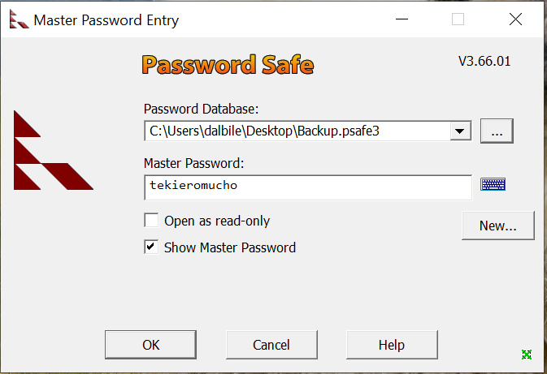Click the green marker icon in dialog corner
The image size is (547, 374).
point(527,355)
